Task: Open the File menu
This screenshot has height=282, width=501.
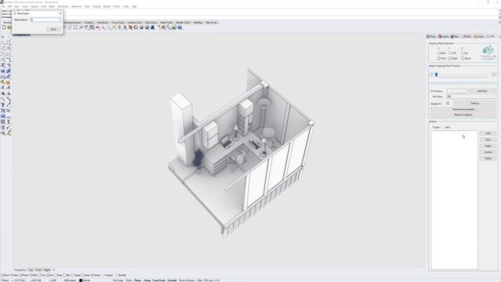Action: pos(3,6)
